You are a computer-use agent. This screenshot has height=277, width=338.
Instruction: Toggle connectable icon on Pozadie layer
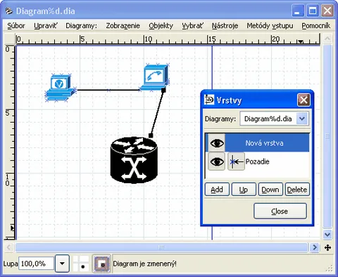click(x=236, y=161)
